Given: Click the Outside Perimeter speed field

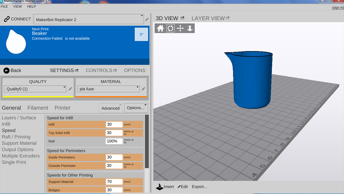Looking at the screenshot, I should [114, 166].
